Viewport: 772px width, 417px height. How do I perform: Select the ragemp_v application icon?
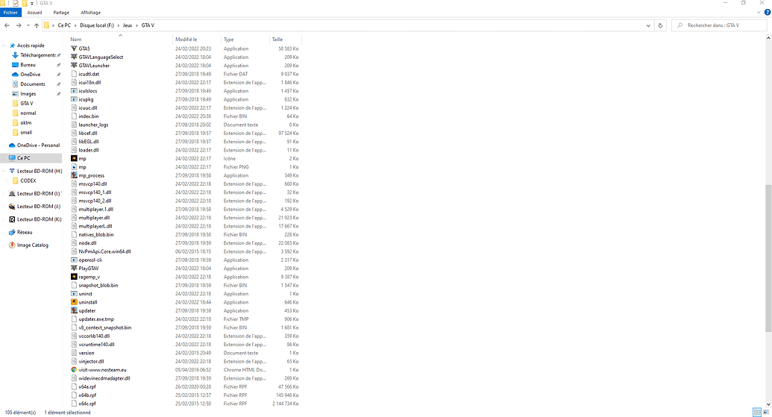point(74,277)
